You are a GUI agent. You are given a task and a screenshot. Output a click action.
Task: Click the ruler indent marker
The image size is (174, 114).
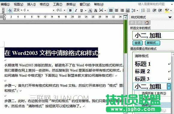(x=4, y=17)
